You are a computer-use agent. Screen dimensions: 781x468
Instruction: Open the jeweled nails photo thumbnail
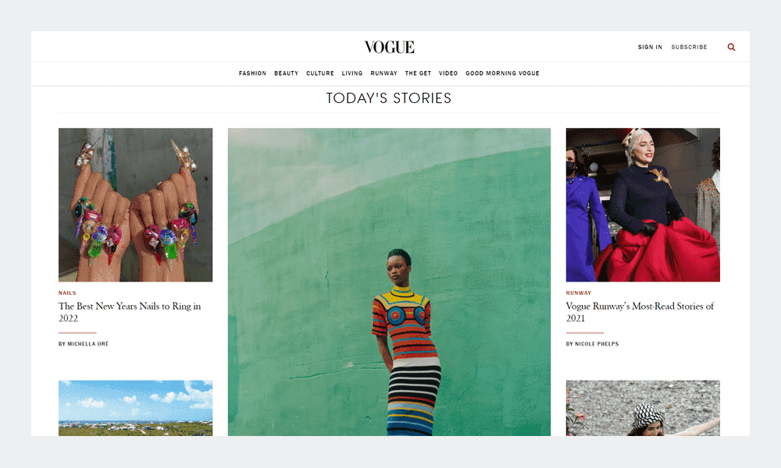click(135, 205)
